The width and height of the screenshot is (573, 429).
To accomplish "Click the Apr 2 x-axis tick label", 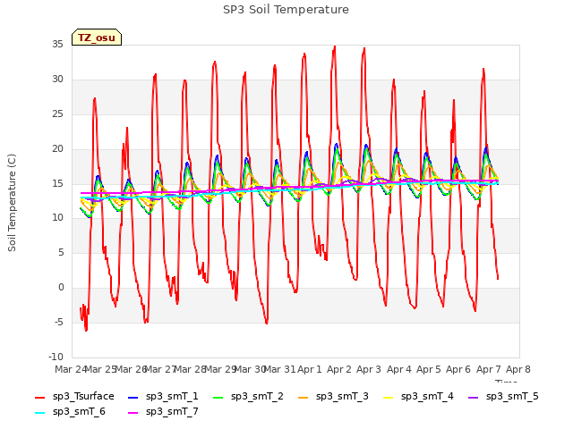I will click(339, 369).
